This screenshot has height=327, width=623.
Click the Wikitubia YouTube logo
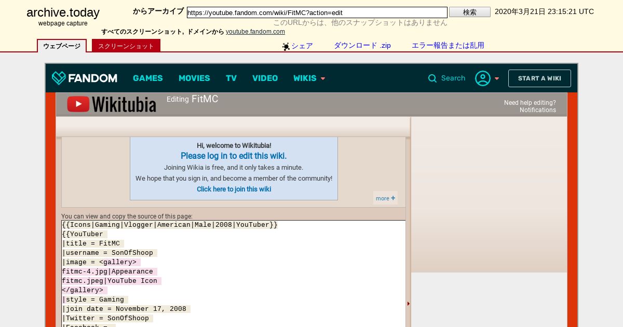(112, 104)
